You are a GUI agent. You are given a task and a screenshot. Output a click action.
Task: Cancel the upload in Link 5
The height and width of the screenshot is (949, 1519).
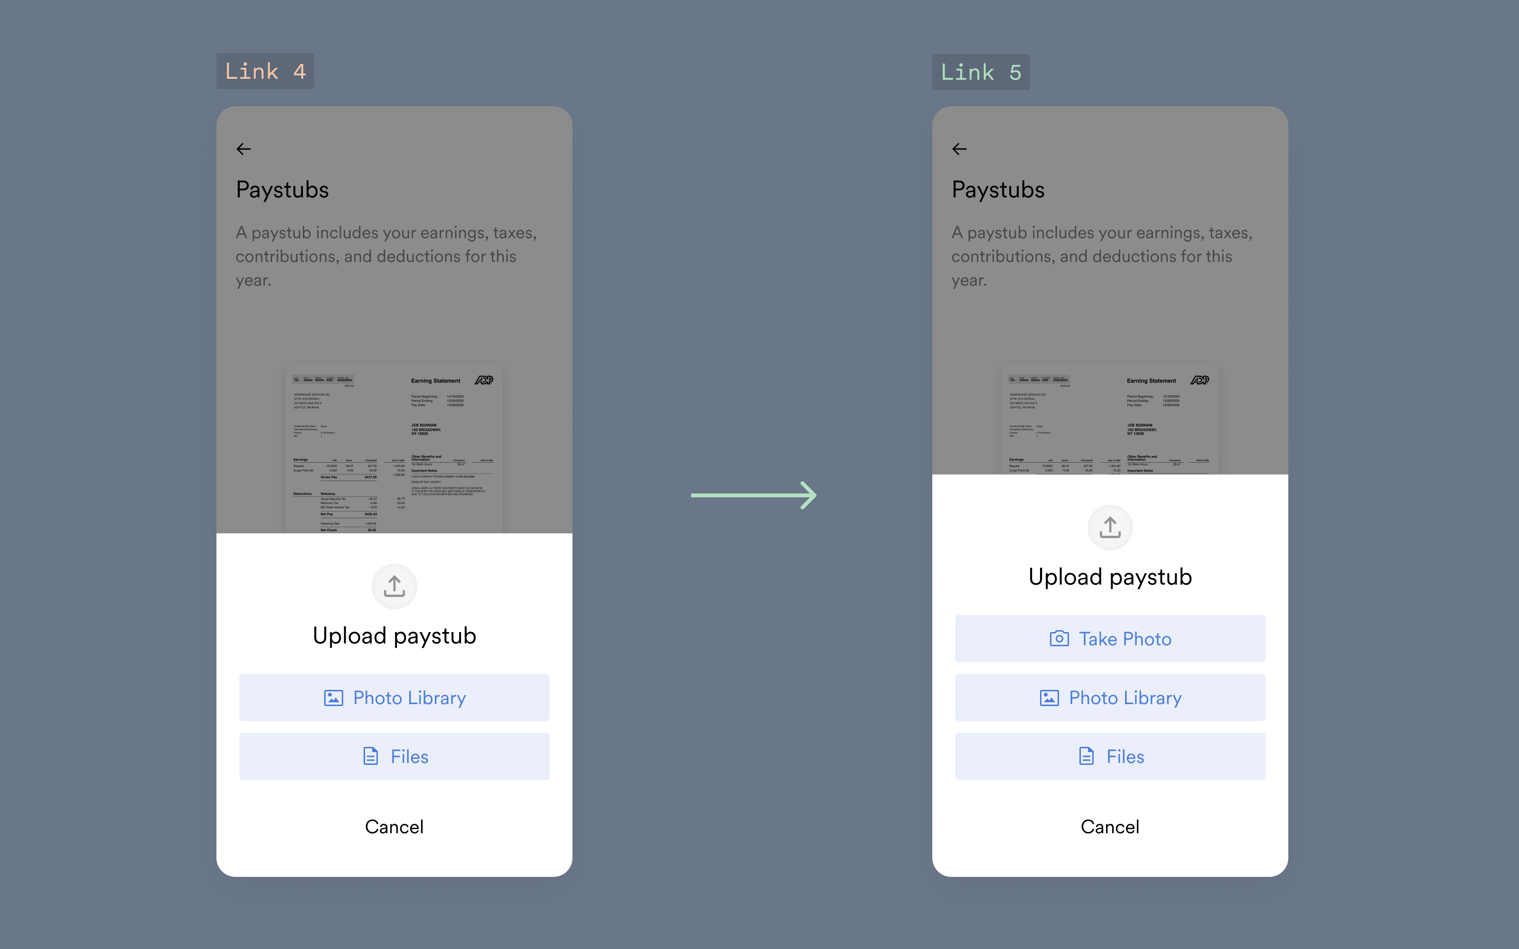[x=1109, y=826]
